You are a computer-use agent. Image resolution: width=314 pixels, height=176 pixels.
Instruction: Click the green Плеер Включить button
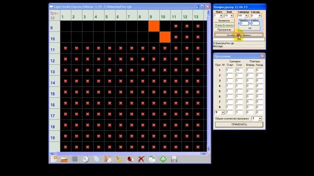(224, 25)
